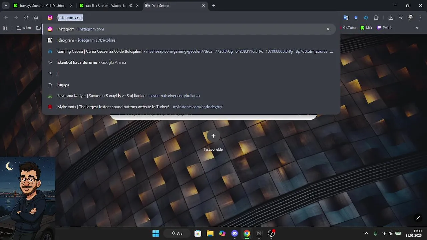
Task: Click the browser forward arrow
Action: coord(16,18)
